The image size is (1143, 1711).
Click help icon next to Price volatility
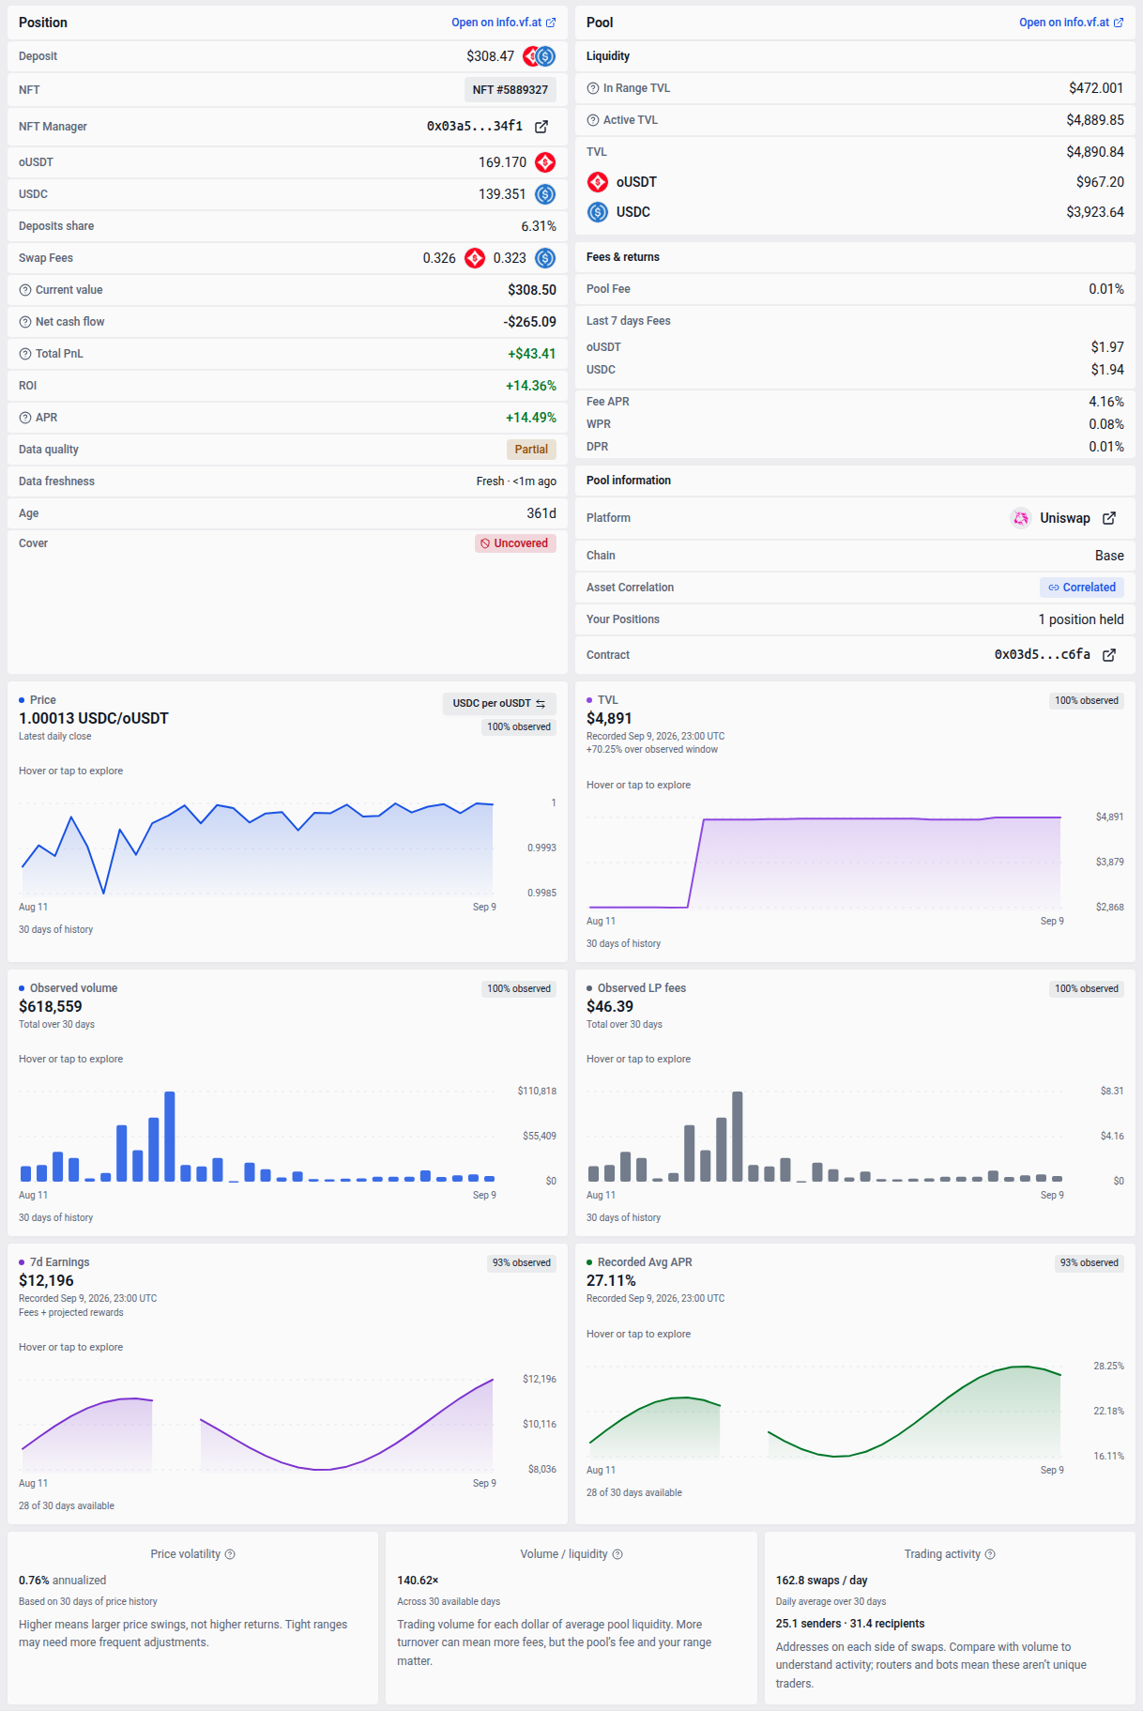click(230, 1554)
